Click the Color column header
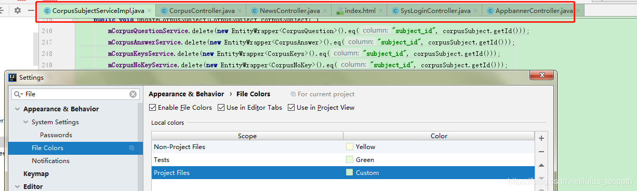The width and height of the screenshot is (637, 191). pos(439,136)
